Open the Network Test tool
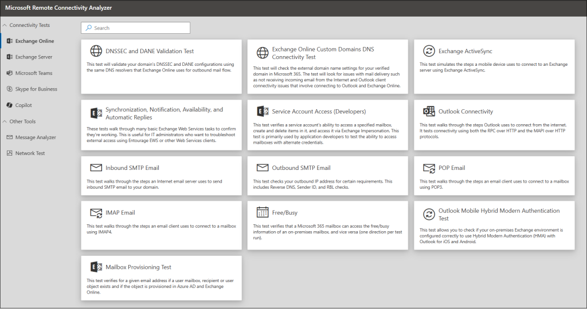The width and height of the screenshot is (587, 309). [30, 153]
